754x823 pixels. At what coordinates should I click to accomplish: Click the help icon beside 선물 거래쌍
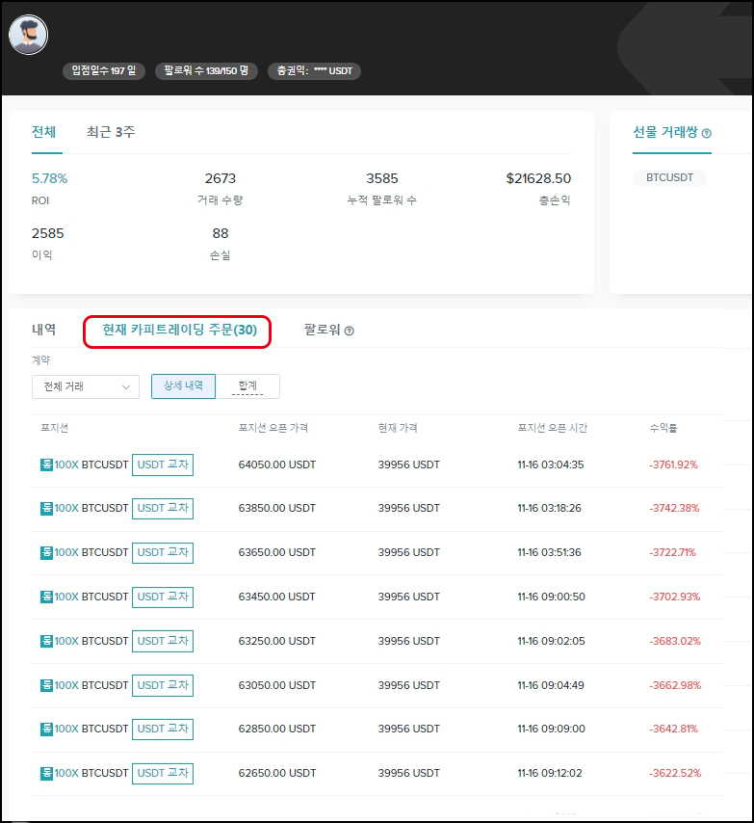(706, 133)
